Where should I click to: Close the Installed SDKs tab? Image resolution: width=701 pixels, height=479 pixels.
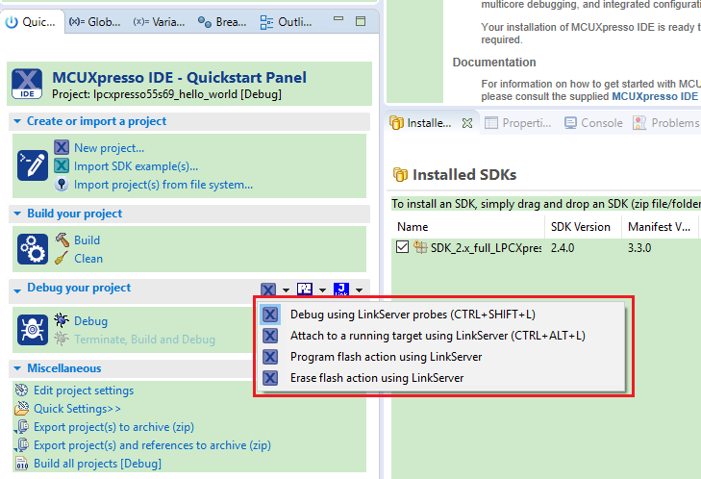tap(466, 123)
